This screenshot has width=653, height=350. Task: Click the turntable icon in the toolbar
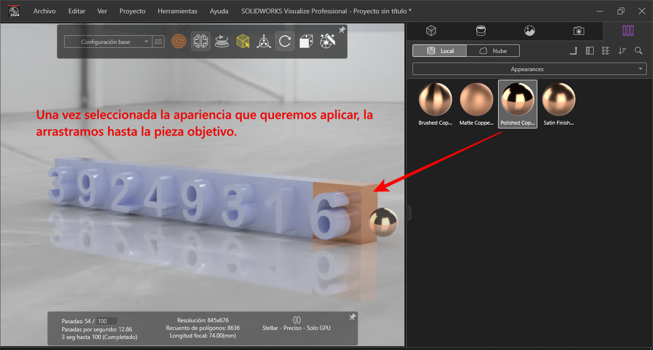pos(221,42)
